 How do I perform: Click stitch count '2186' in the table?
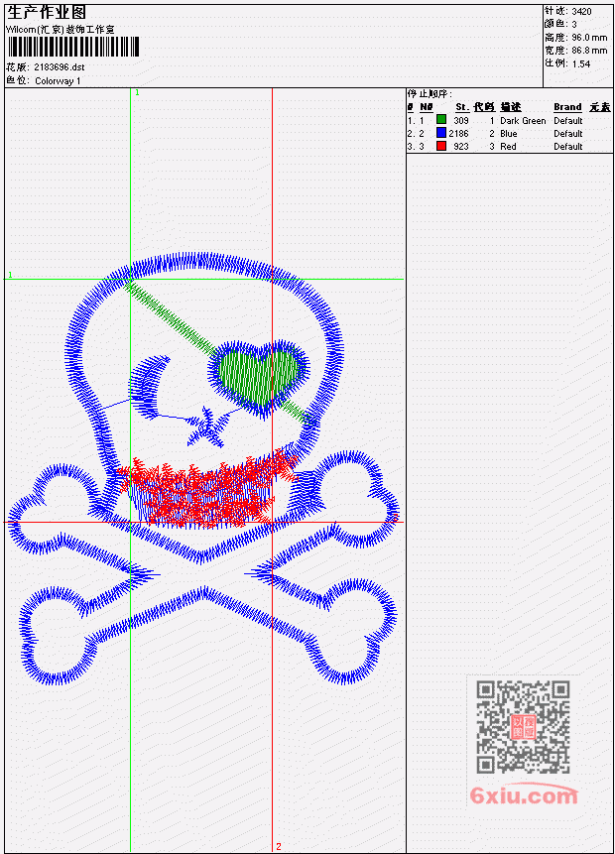[458, 134]
